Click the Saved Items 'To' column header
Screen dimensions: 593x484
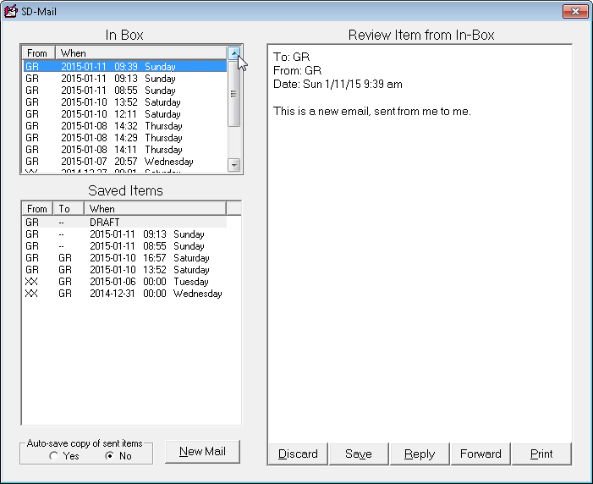pyautogui.click(x=69, y=208)
